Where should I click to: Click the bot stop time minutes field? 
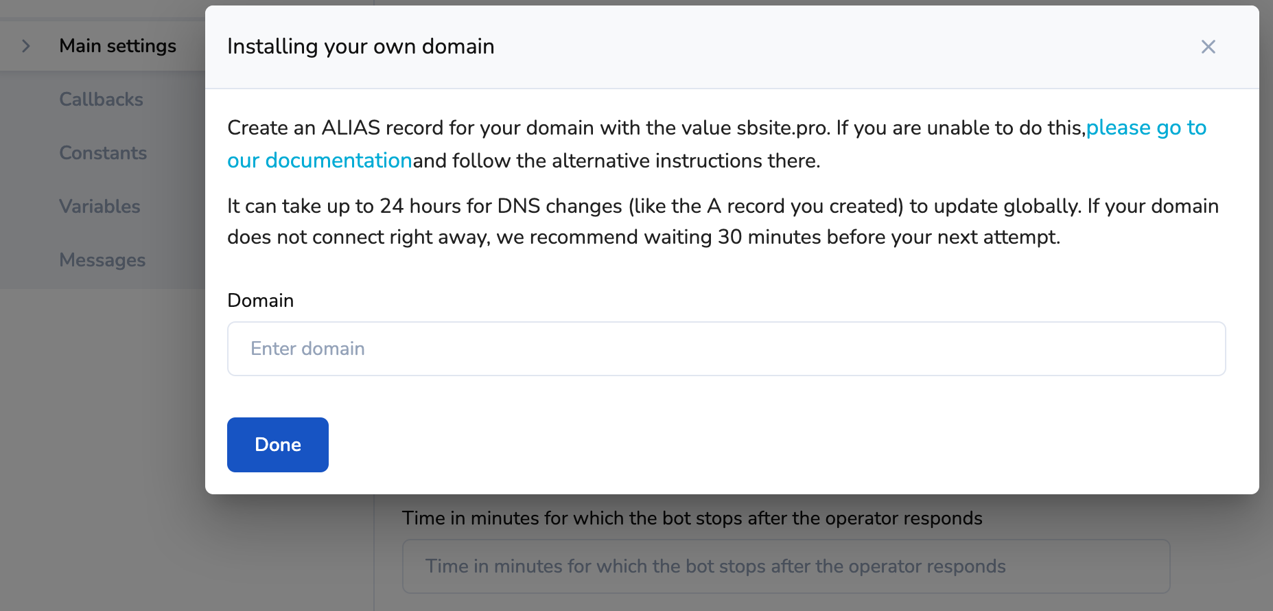pos(786,566)
